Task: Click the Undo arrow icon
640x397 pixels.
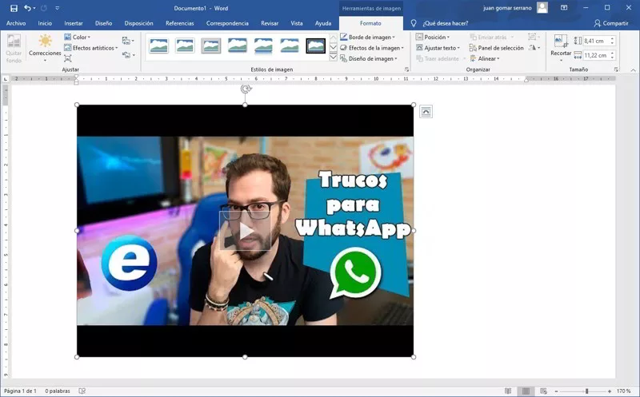Action: coord(28,8)
